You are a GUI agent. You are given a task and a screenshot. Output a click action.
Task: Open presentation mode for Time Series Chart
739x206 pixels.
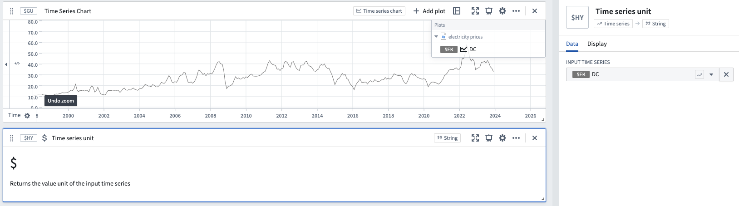click(489, 11)
